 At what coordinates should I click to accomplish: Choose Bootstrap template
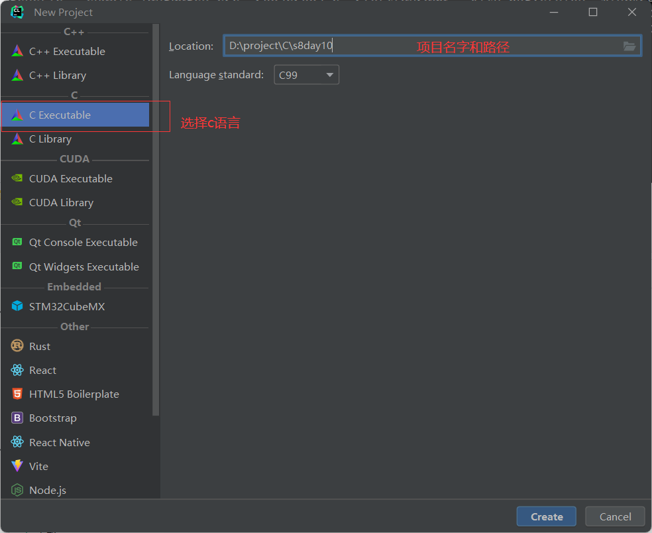click(75, 418)
